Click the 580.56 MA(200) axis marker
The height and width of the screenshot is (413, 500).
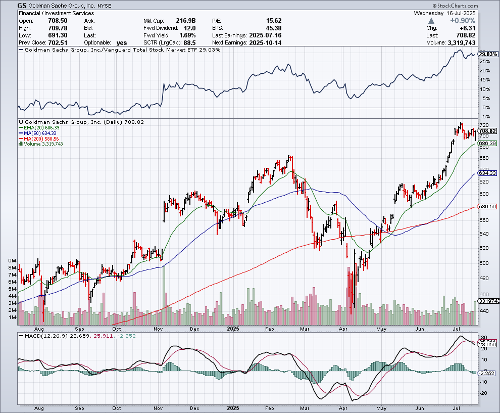click(487, 206)
